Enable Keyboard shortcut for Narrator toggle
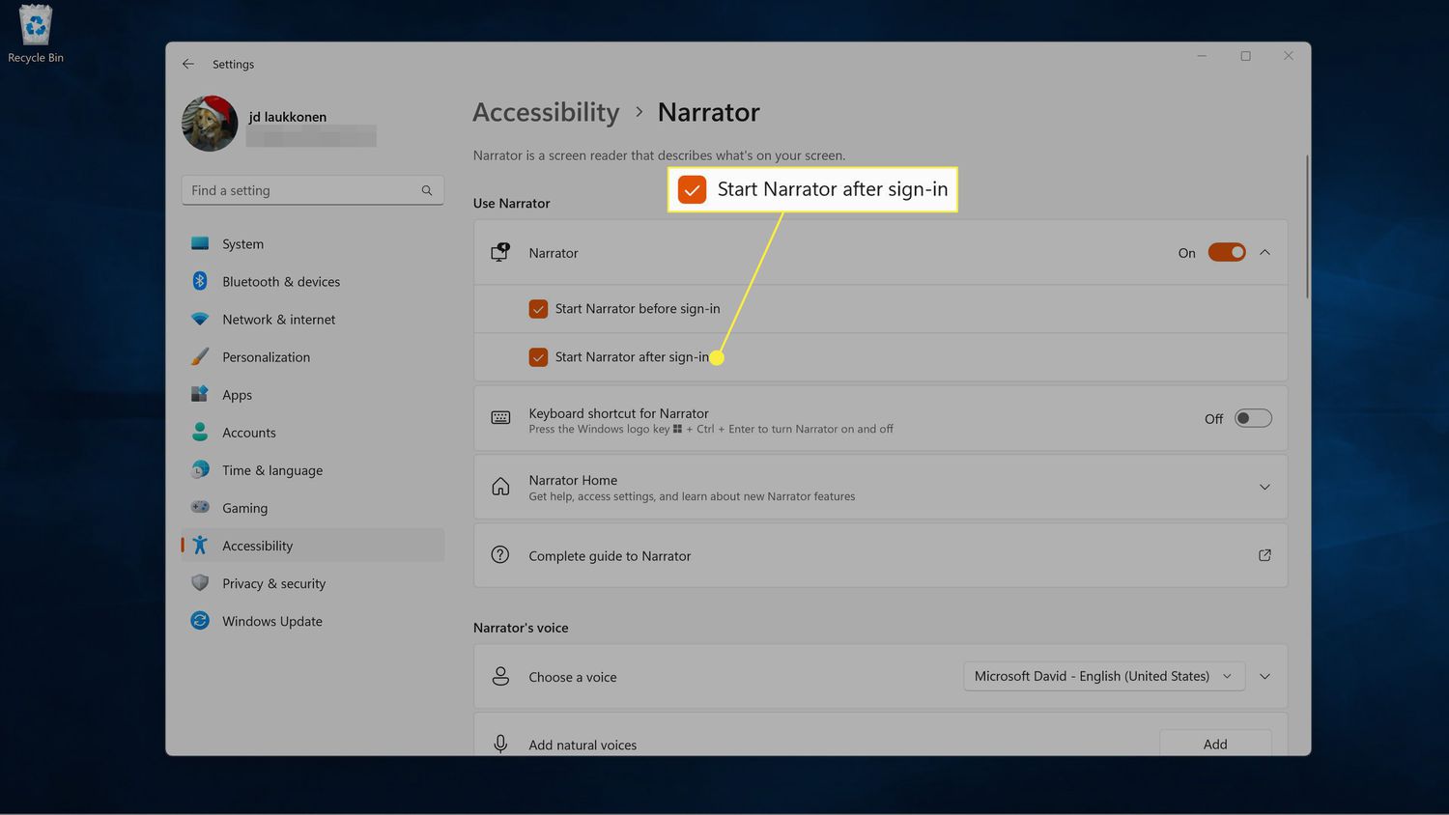 click(1253, 418)
